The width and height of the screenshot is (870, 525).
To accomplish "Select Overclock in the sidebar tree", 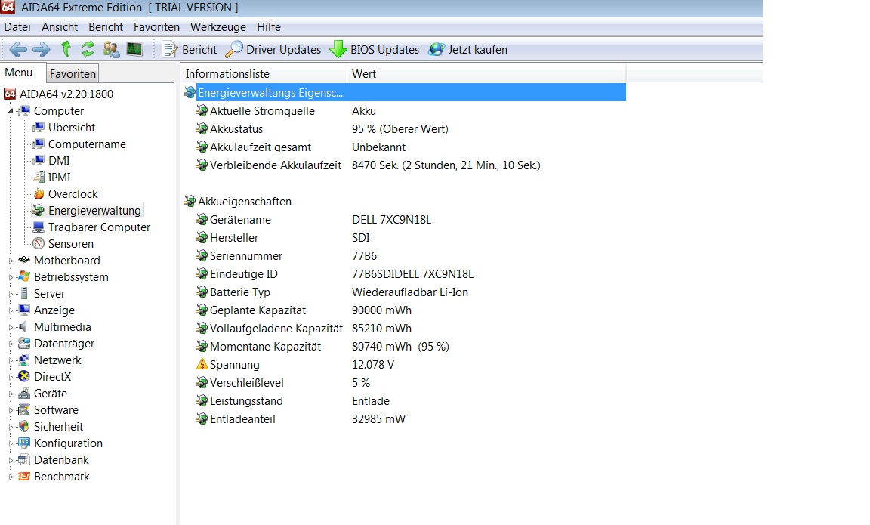I will click(72, 194).
